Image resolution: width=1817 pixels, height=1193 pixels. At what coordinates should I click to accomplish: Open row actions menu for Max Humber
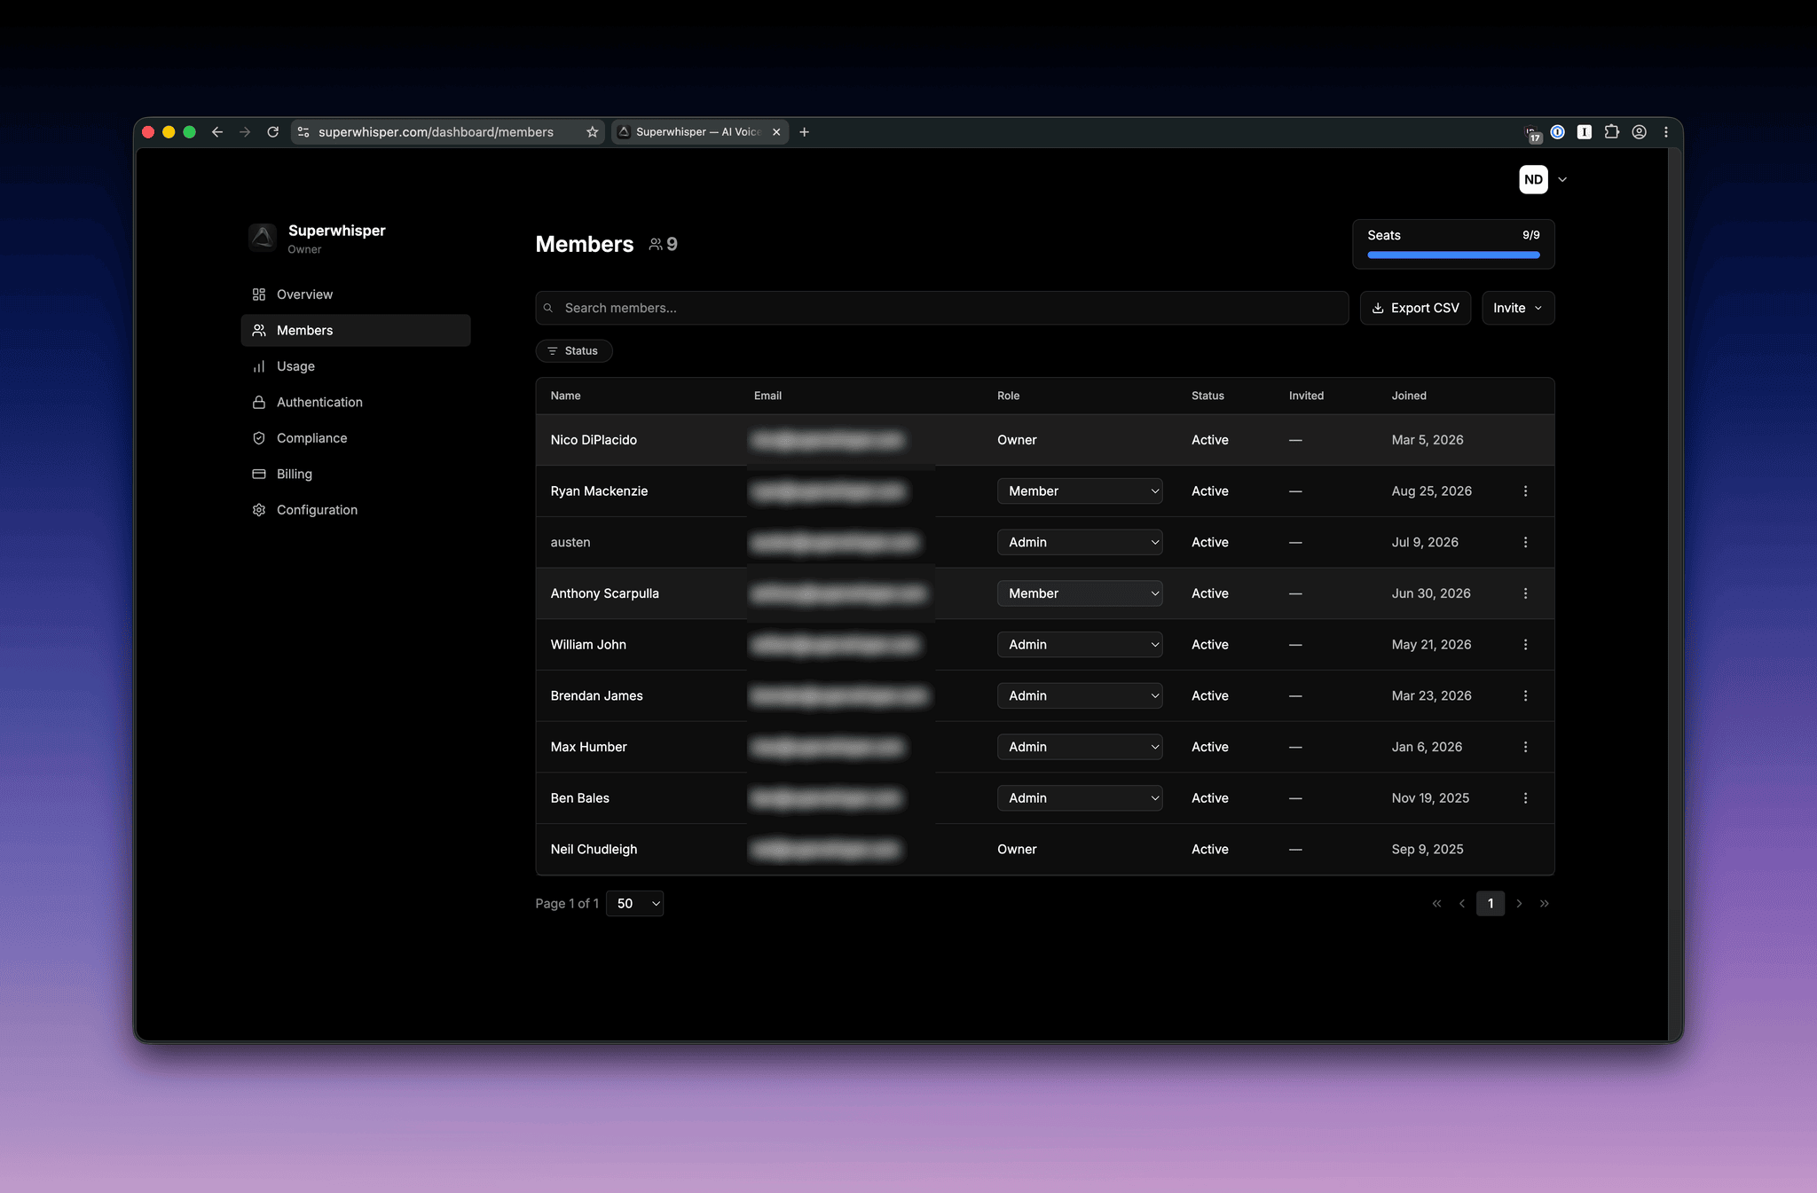pyautogui.click(x=1525, y=747)
